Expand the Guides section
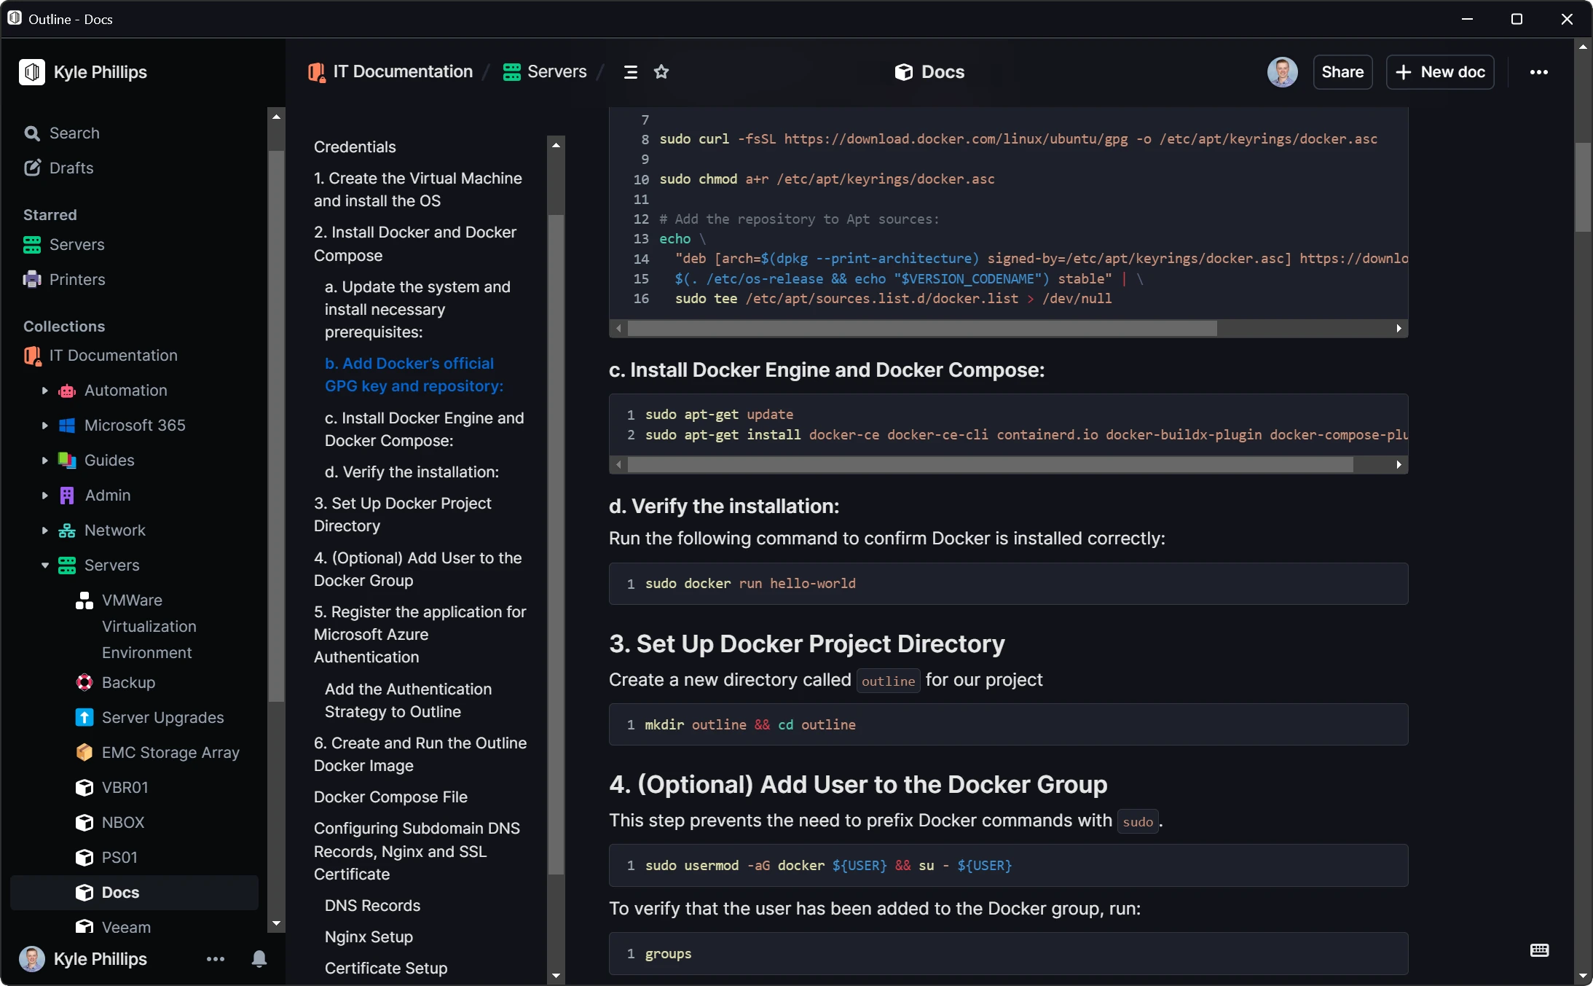 (44, 460)
